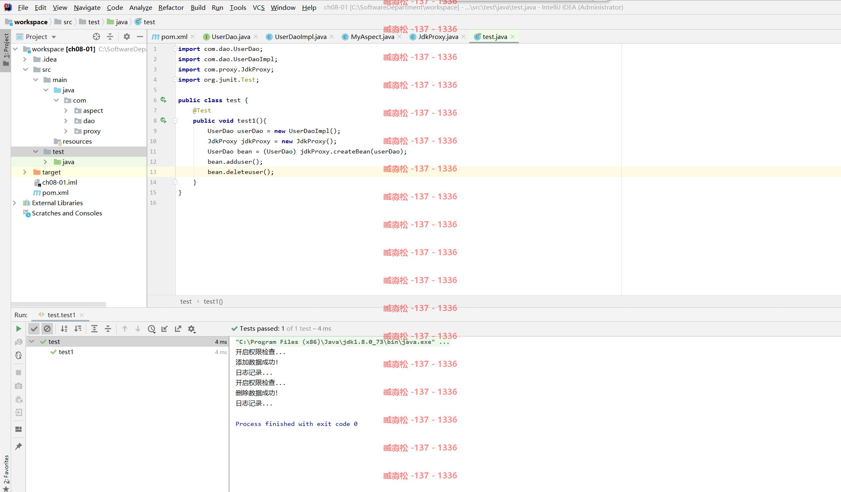The height and width of the screenshot is (492, 841).
Task: Open Run panel settings gear
Action: click(192, 329)
